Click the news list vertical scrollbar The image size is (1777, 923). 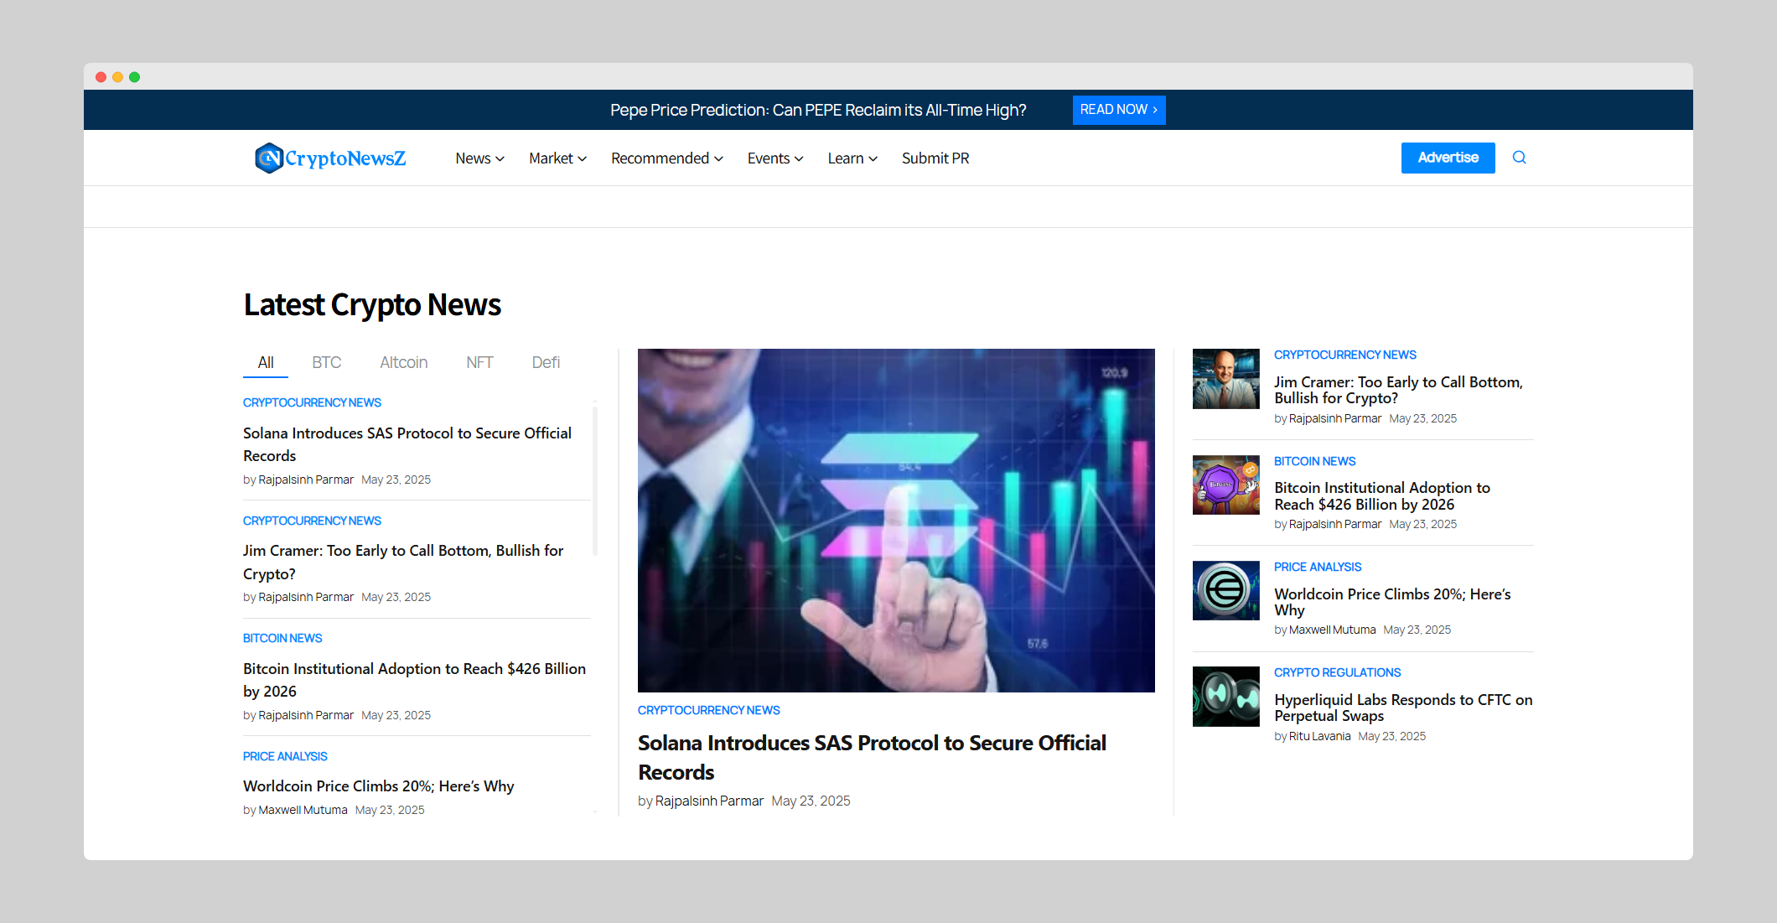point(595,480)
